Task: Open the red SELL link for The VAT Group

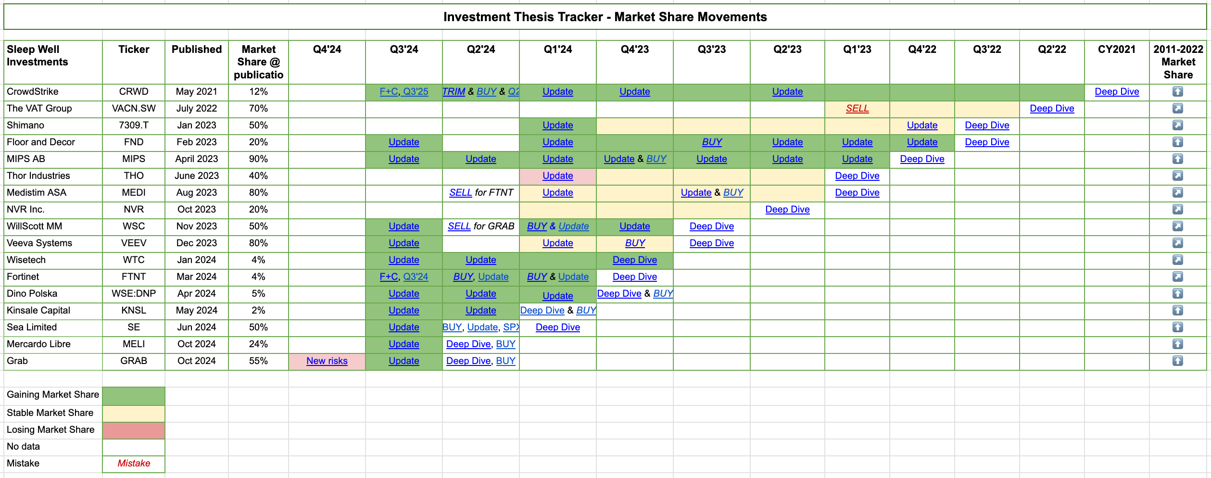Action: click(x=857, y=108)
